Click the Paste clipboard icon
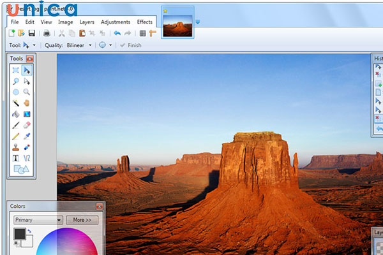Image resolution: width=383 pixels, height=255 pixels. (82, 33)
